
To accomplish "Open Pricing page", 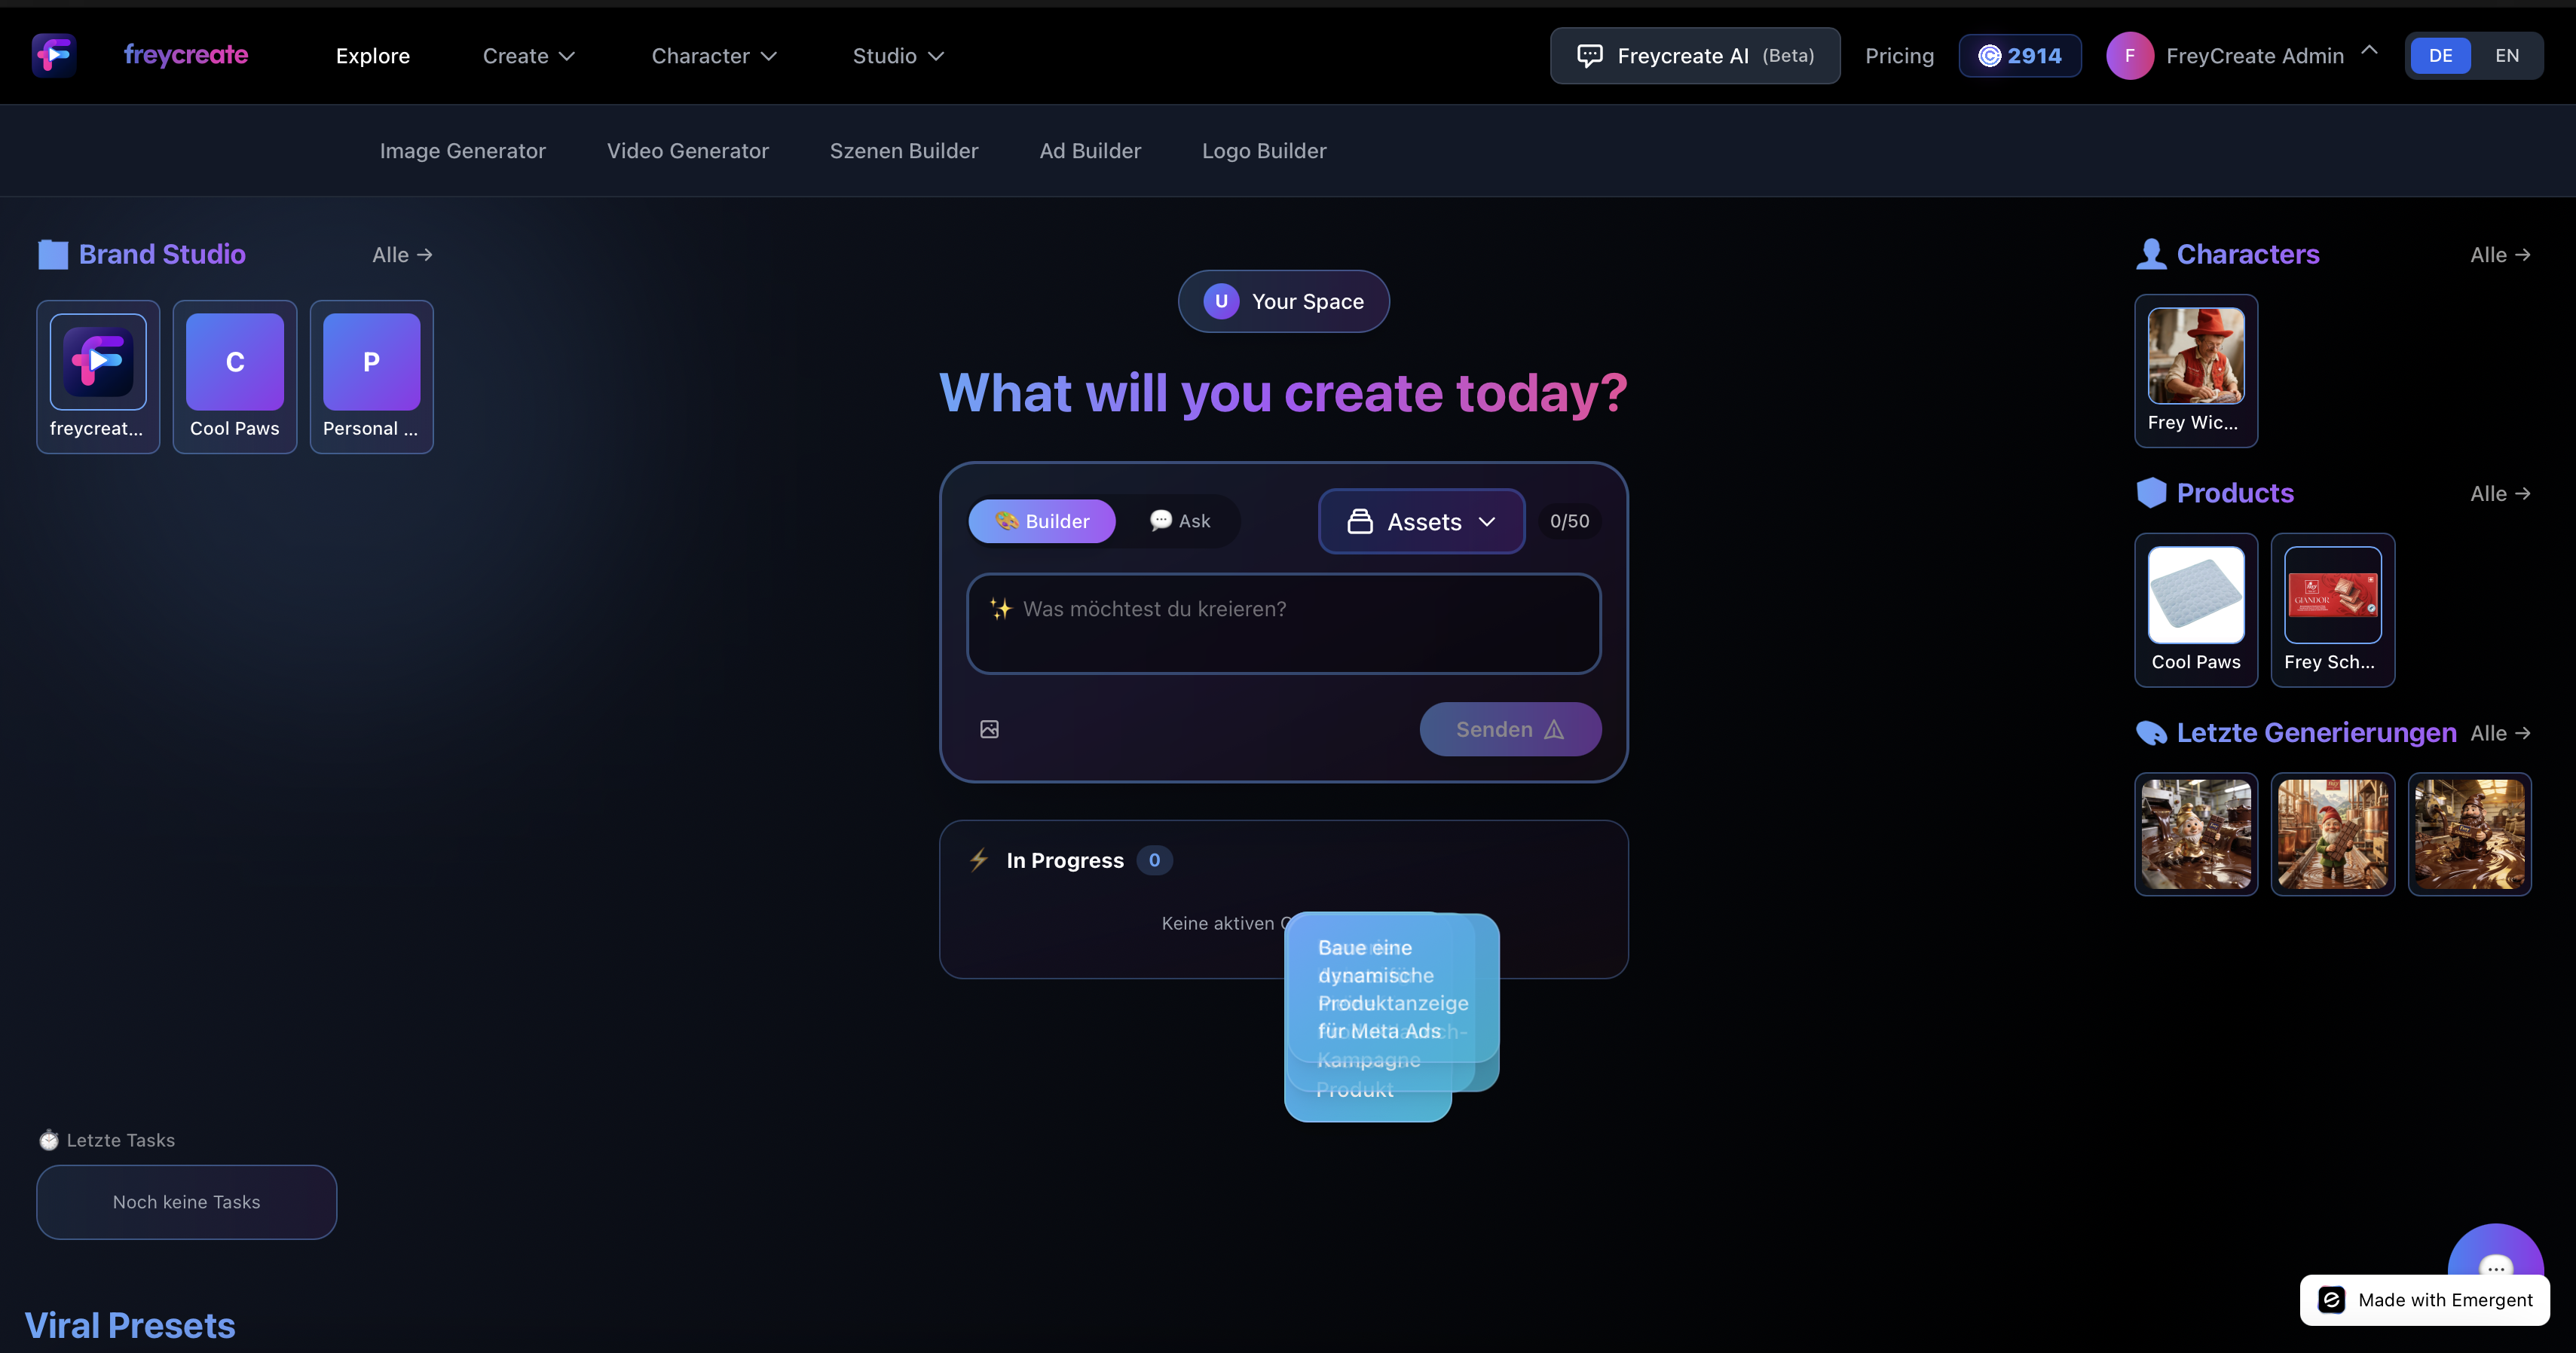I will click(1899, 56).
